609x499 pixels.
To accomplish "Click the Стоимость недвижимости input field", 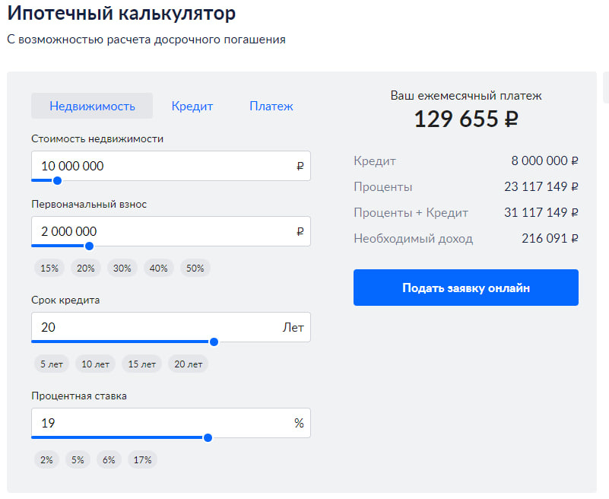I will [163, 166].
